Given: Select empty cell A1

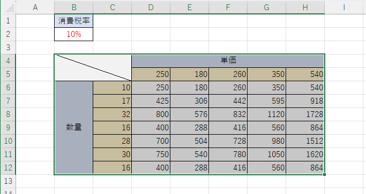Looking at the screenshot, I should pyautogui.click(x=35, y=21).
